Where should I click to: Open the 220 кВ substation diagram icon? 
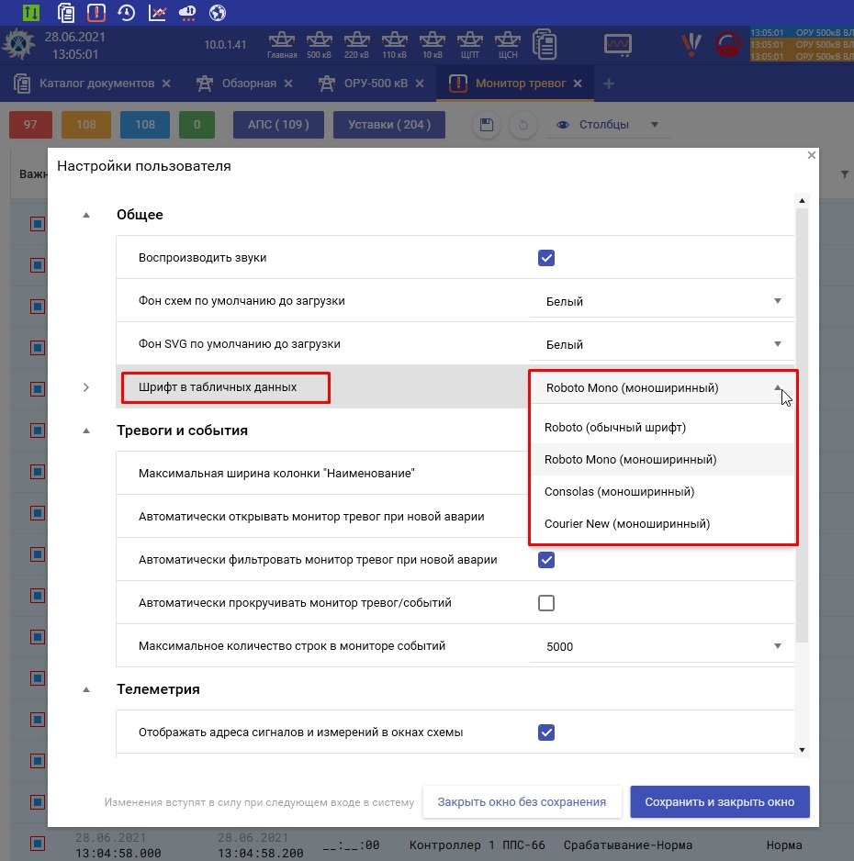click(x=357, y=43)
